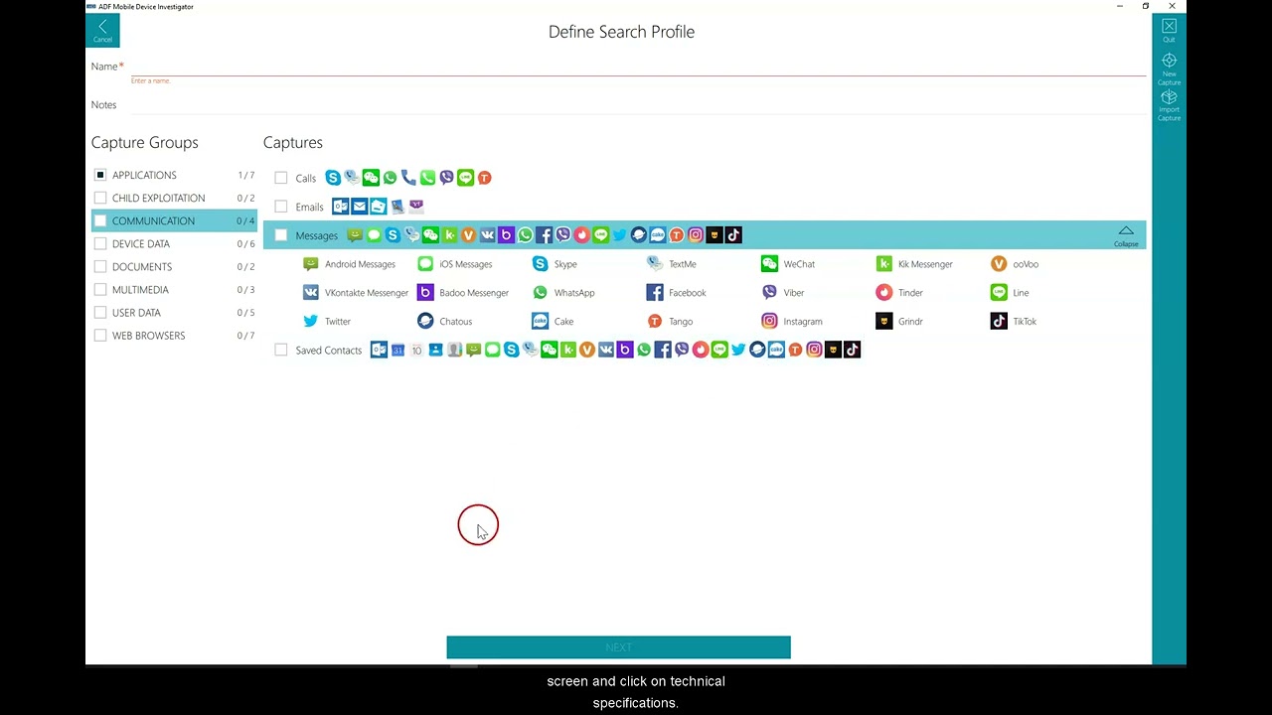The image size is (1272, 715).
Task: Select the Chatous icon
Action: click(x=425, y=322)
